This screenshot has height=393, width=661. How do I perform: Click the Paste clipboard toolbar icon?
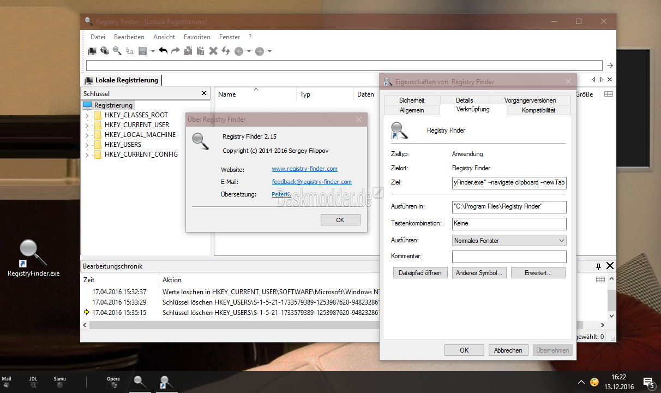[x=200, y=51]
